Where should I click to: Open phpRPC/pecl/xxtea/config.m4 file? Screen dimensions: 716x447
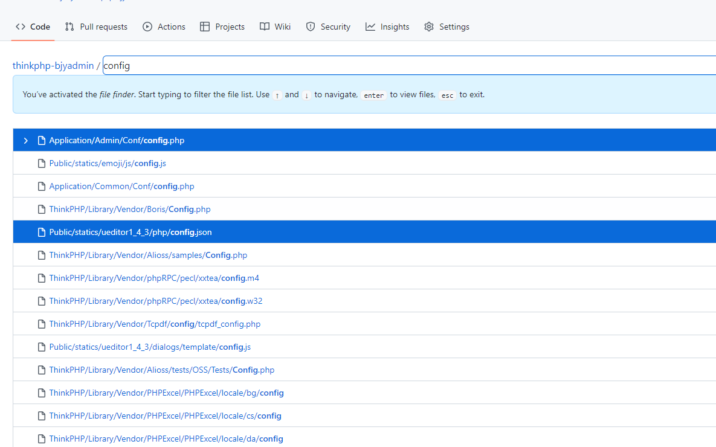pos(154,278)
